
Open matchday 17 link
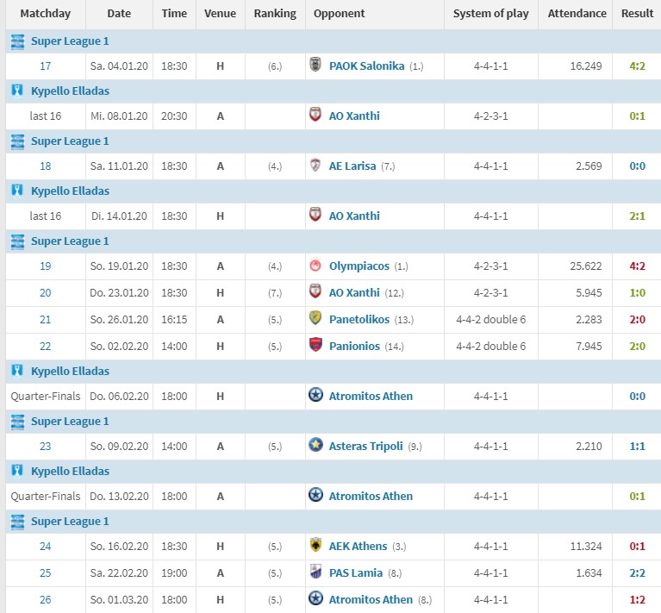pyautogui.click(x=45, y=66)
